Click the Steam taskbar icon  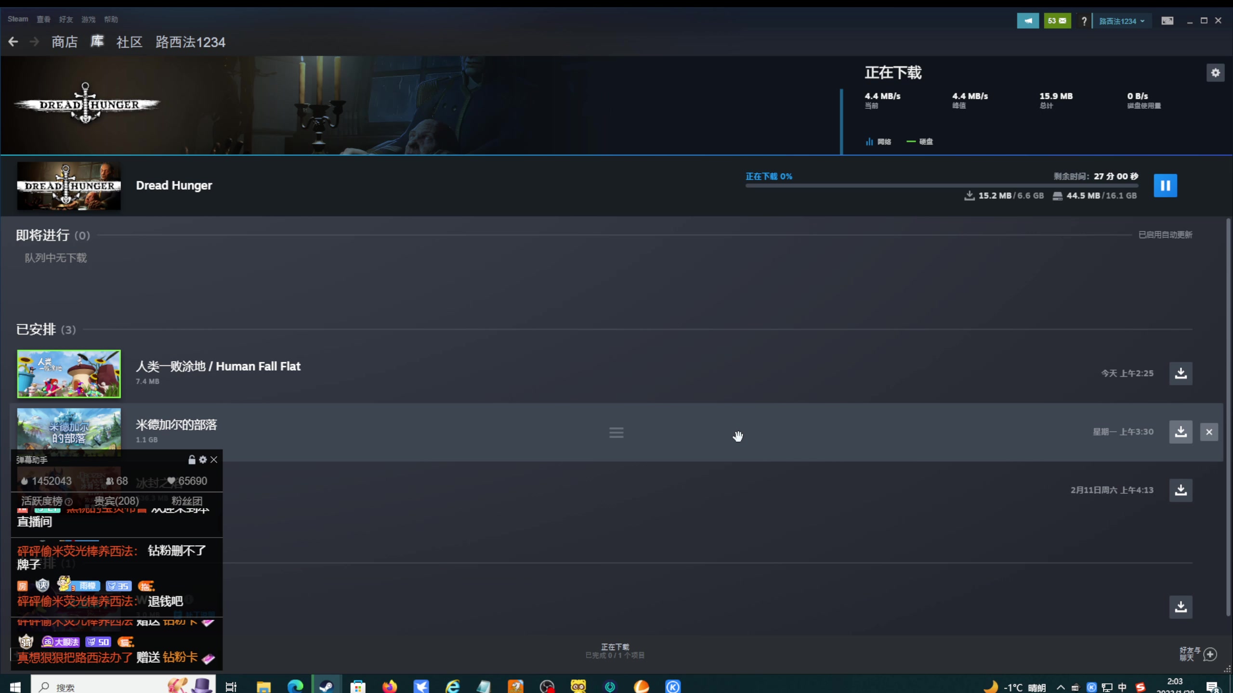coord(327,687)
